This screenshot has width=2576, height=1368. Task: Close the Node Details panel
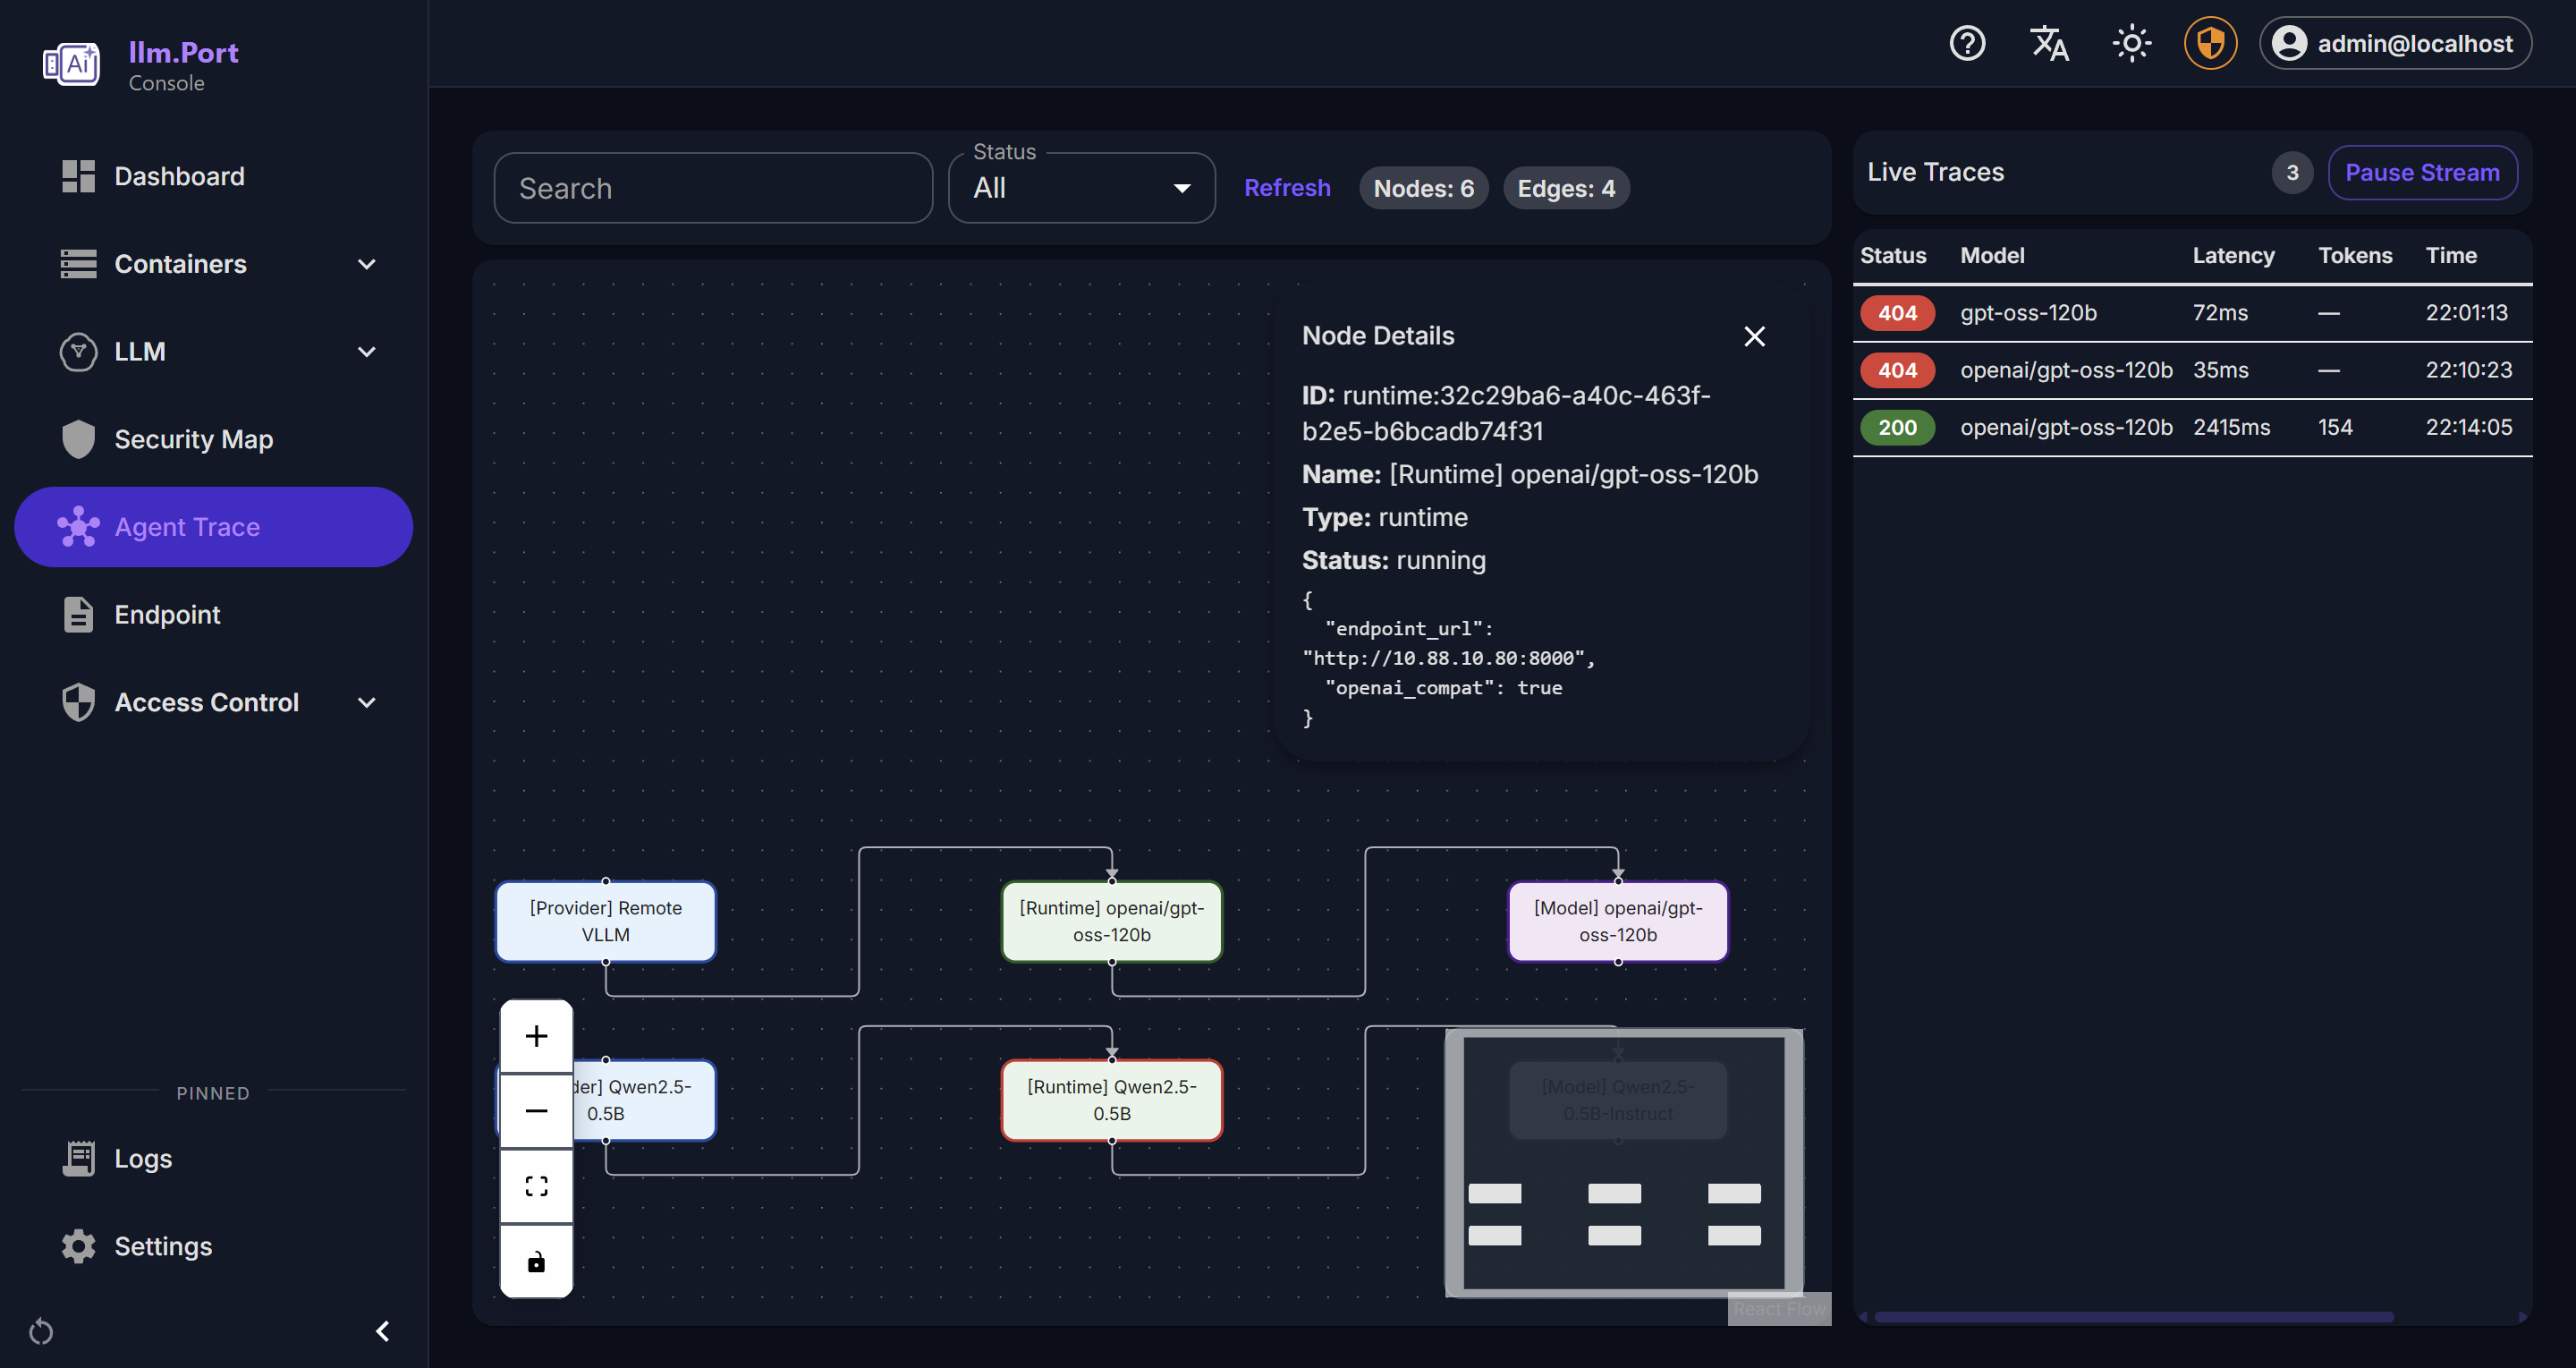[1754, 336]
